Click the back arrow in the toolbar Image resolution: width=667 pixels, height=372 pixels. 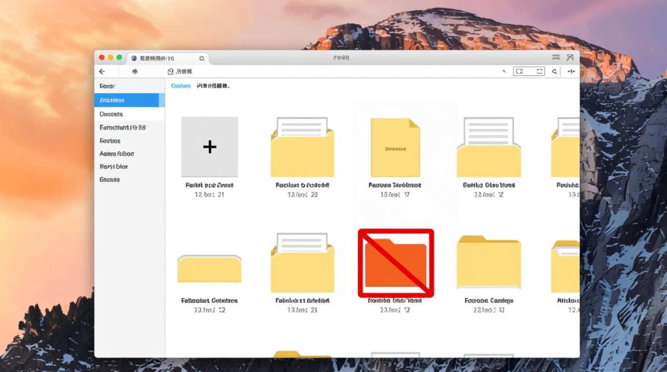coord(102,71)
